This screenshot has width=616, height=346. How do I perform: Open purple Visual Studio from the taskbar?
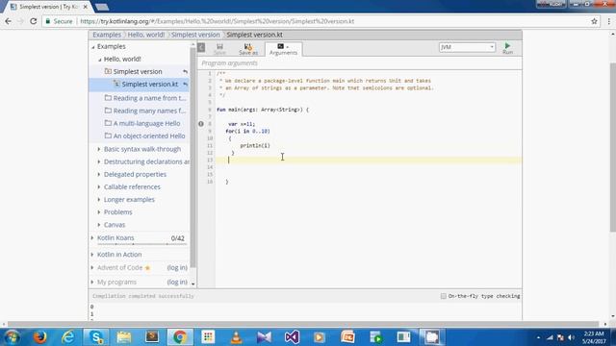[x=292, y=337]
